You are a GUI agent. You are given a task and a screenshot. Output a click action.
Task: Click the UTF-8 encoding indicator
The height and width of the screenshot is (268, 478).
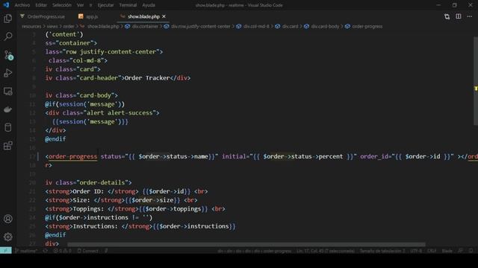(x=416, y=251)
